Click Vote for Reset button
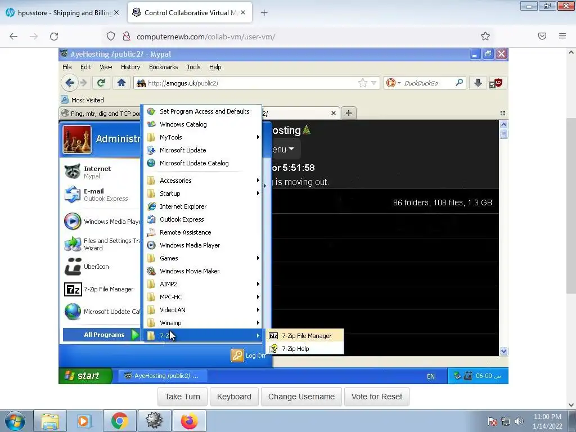 click(376, 397)
